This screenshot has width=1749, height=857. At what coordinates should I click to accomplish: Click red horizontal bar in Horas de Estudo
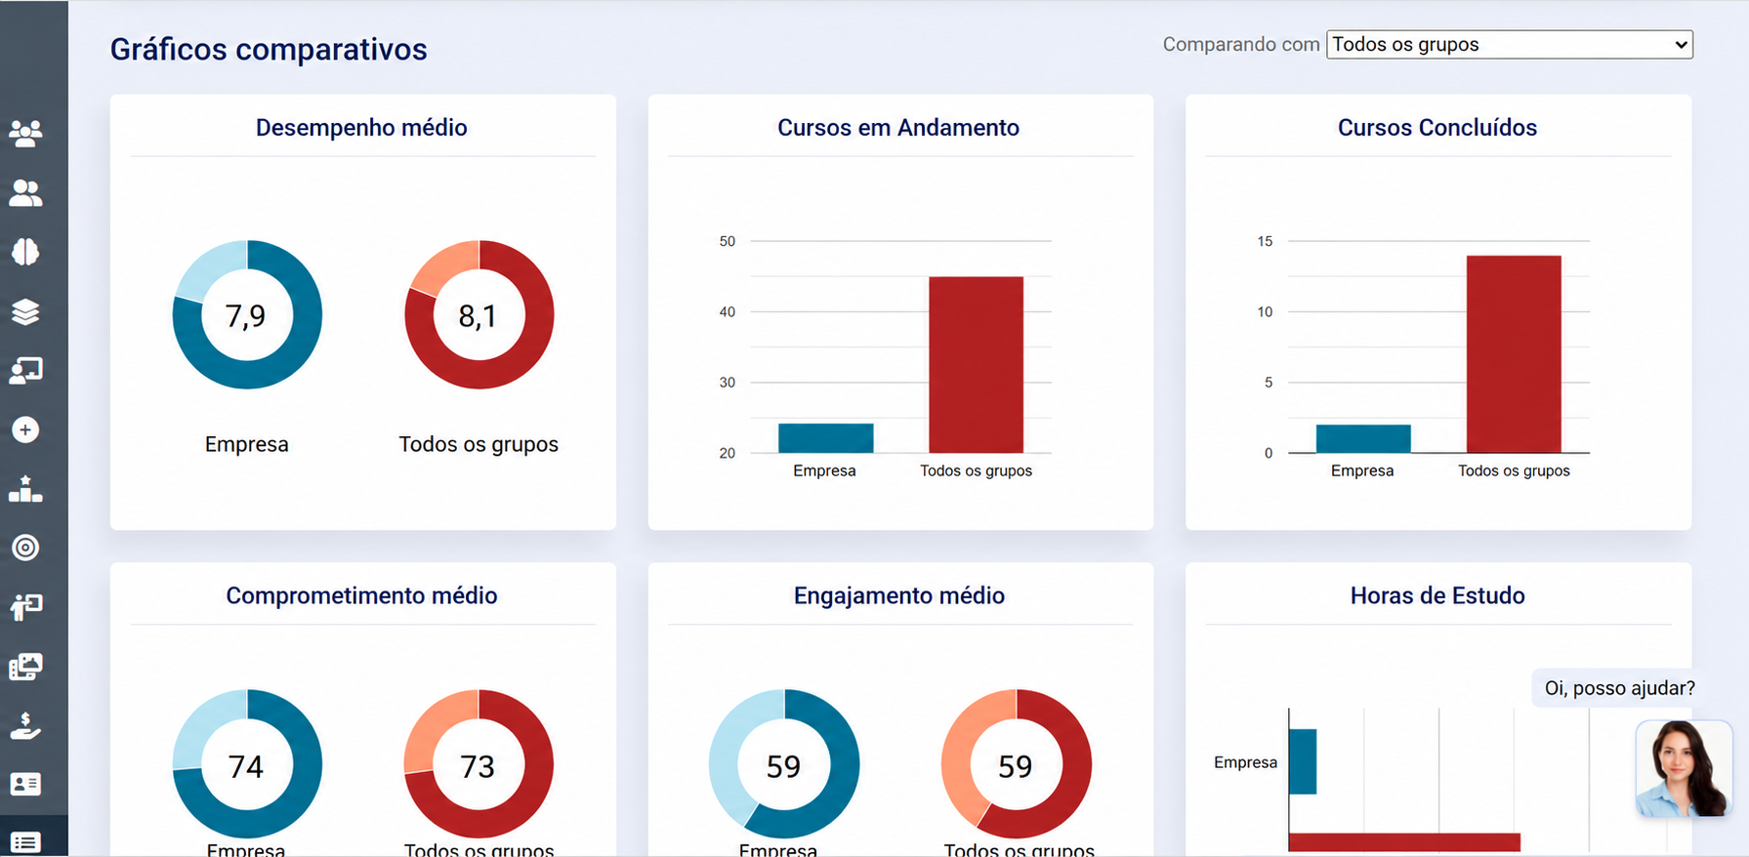click(x=1404, y=842)
